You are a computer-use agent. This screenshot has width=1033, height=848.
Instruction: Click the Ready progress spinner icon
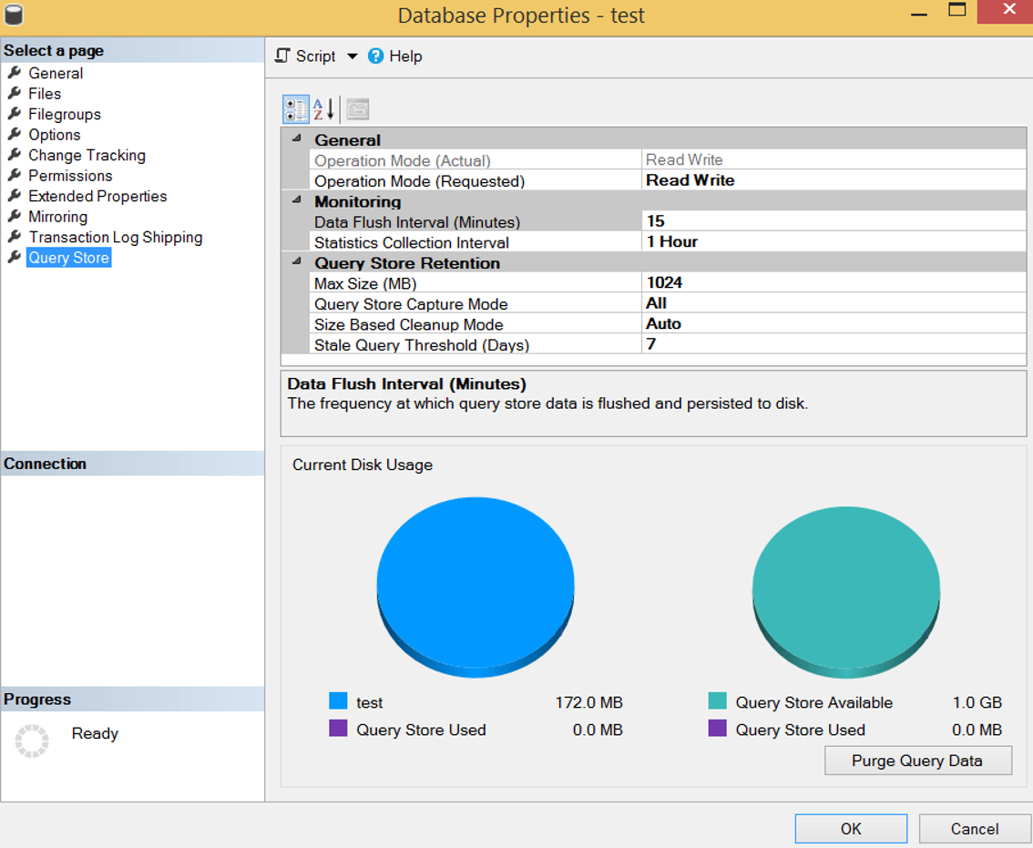32,741
